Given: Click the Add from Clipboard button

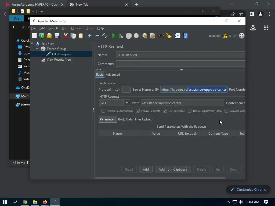Looking at the screenshot, I should pos(173,170).
